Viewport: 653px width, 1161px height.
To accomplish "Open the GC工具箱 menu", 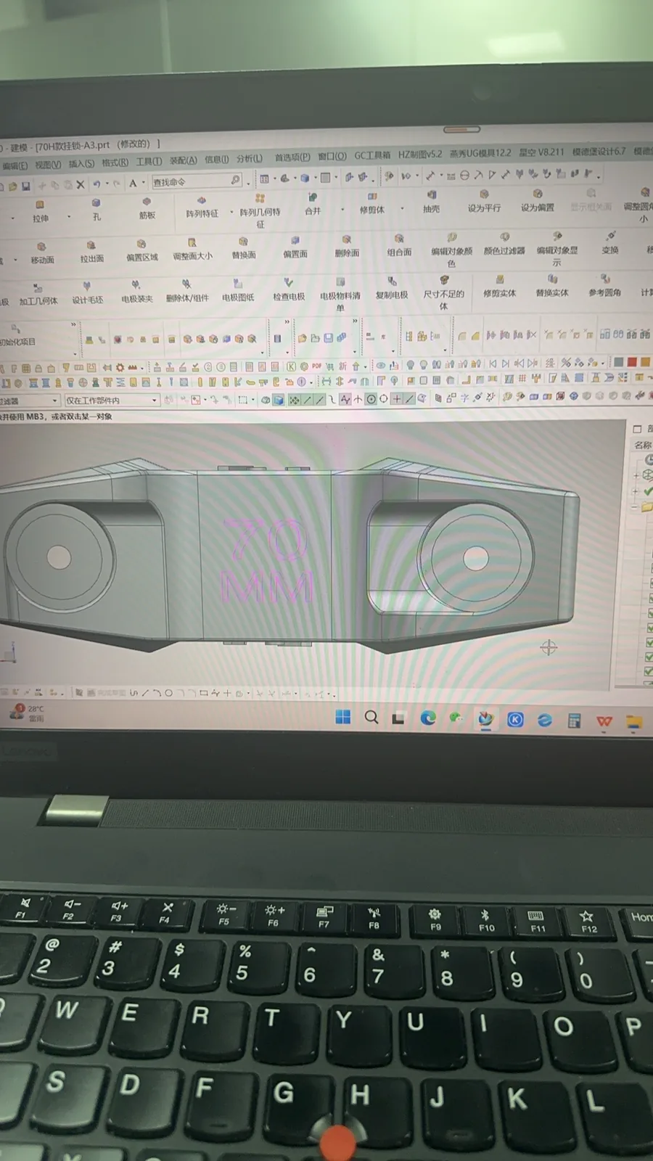I will (x=371, y=155).
